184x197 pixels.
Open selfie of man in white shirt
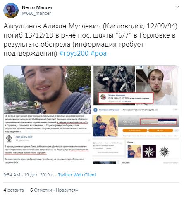point(157,85)
